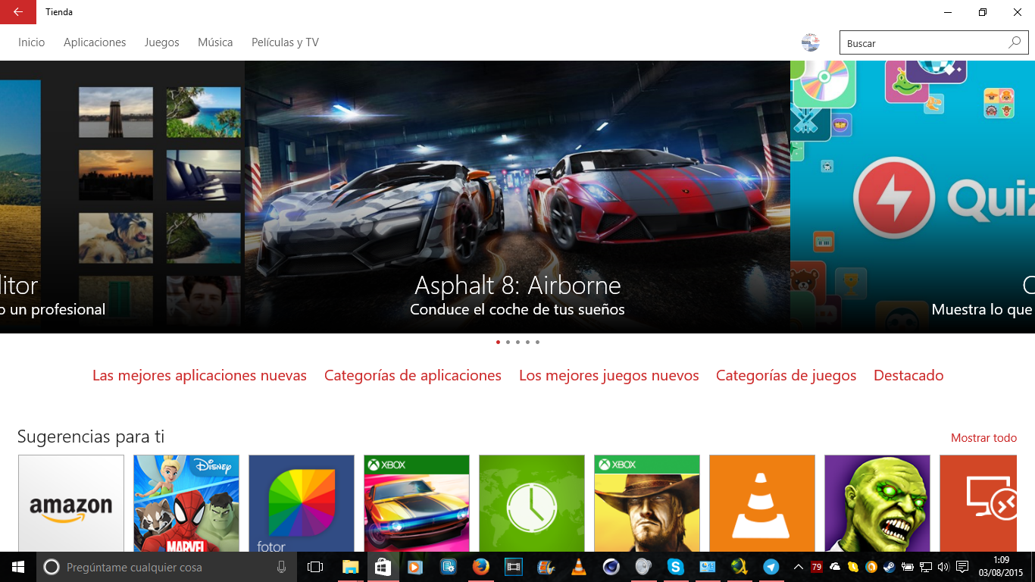Viewport: 1035px width, 582px height.
Task: Open the Asphalt 8: Airborne banner
Action: [x=517, y=197]
